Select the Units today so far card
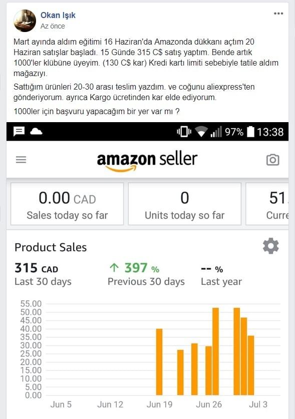This screenshot has height=419, width=295. (x=184, y=204)
